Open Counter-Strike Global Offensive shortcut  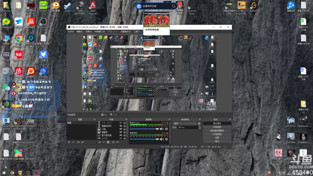click(x=241, y=8)
